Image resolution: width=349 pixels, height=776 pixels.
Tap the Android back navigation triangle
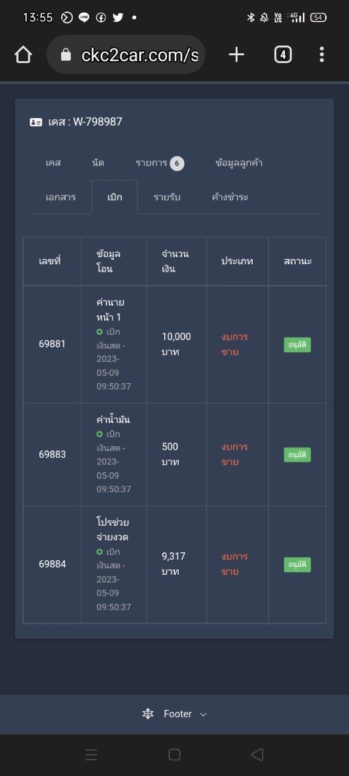[x=257, y=754]
